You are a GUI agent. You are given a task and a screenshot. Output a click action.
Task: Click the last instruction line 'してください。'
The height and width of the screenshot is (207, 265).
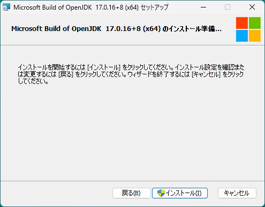click(33, 81)
